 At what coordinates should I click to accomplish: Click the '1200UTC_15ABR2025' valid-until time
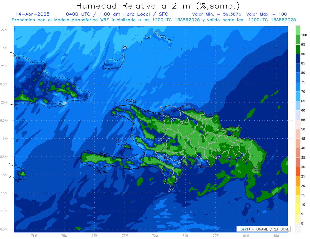coord(272,20)
